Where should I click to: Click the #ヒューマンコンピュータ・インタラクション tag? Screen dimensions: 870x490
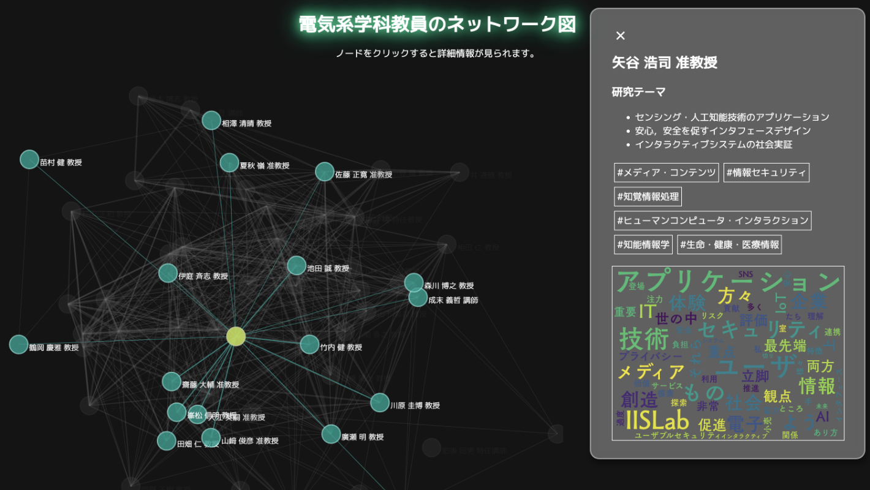713,221
